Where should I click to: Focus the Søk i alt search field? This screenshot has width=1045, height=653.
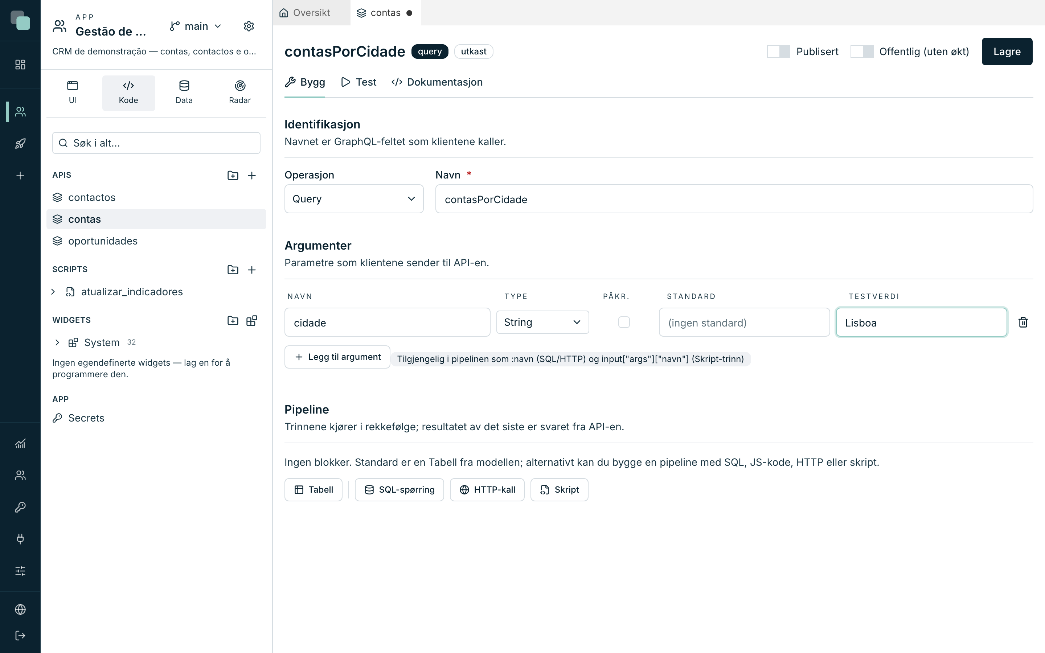tap(156, 143)
